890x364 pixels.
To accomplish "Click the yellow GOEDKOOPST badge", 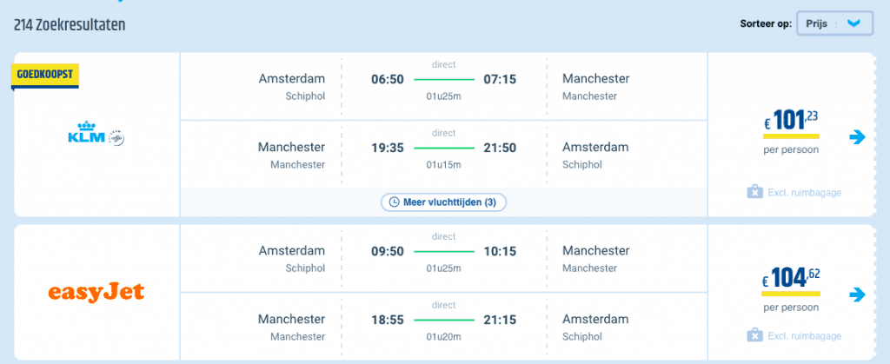I will [x=45, y=76].
